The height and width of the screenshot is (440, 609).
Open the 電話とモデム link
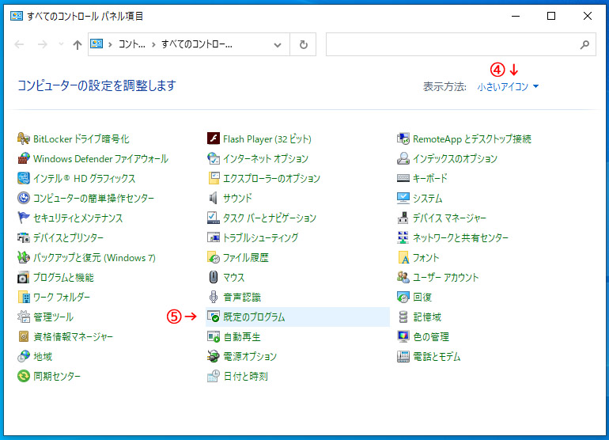[x=437, y=356]
